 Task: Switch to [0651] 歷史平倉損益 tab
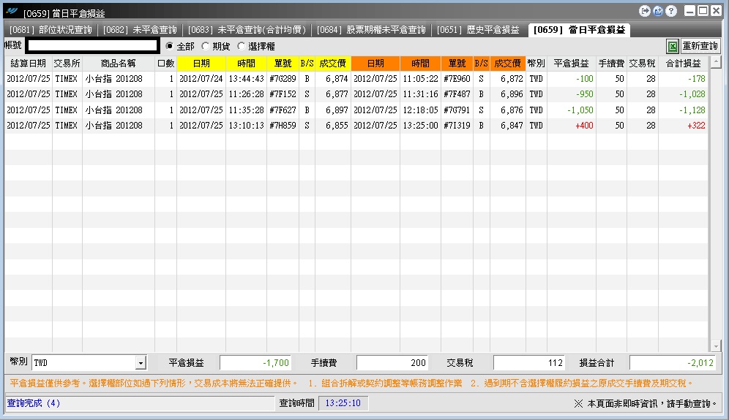click(x=478, y=30)
